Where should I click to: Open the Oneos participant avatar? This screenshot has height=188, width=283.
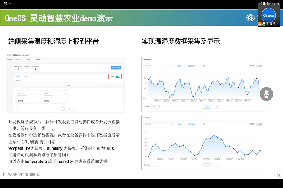[268, 15]
